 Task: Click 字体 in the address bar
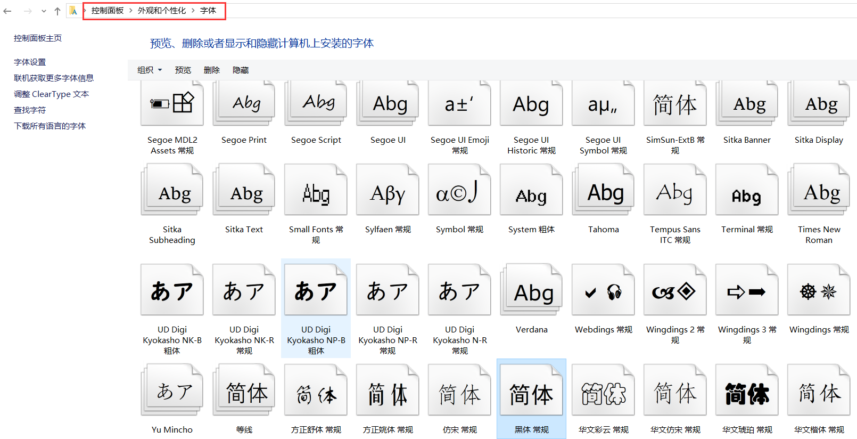pyautogui.click(x=208, y=11)
